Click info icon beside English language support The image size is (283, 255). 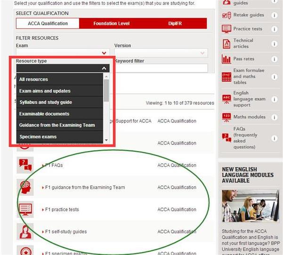(x=274, y=99)
